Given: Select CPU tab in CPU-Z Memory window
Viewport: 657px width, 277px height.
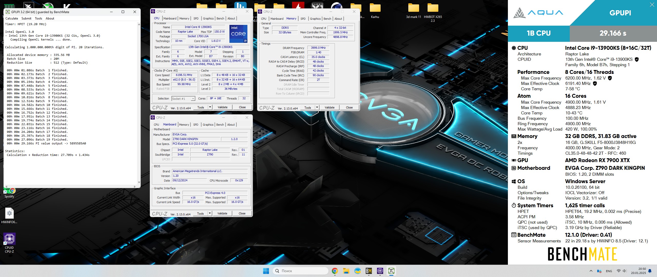Looking at the screenshot, I should pos(264,19).
